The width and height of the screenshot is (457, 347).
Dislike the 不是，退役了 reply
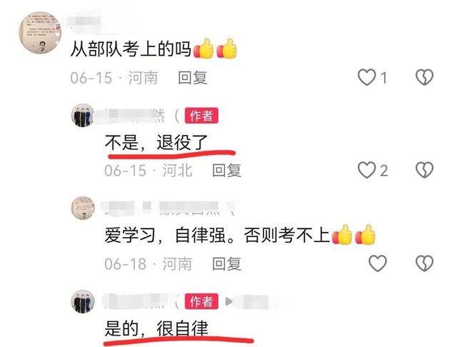[x=424, y=170]
